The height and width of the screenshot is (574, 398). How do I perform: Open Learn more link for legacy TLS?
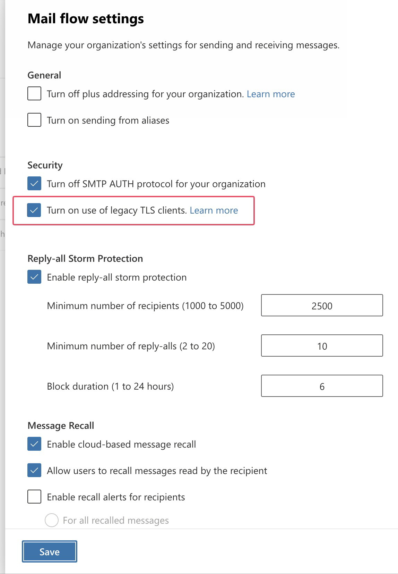(214, 210)
